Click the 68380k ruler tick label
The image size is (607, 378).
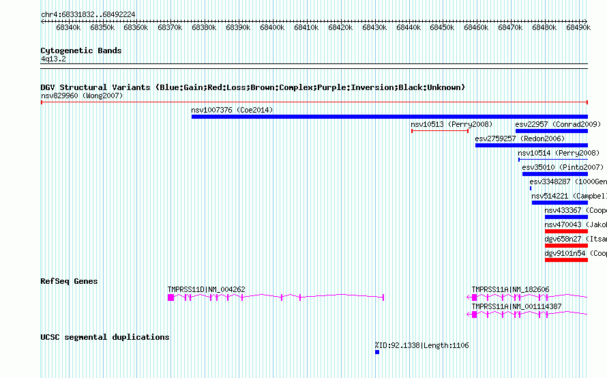(x=204, y=28)
